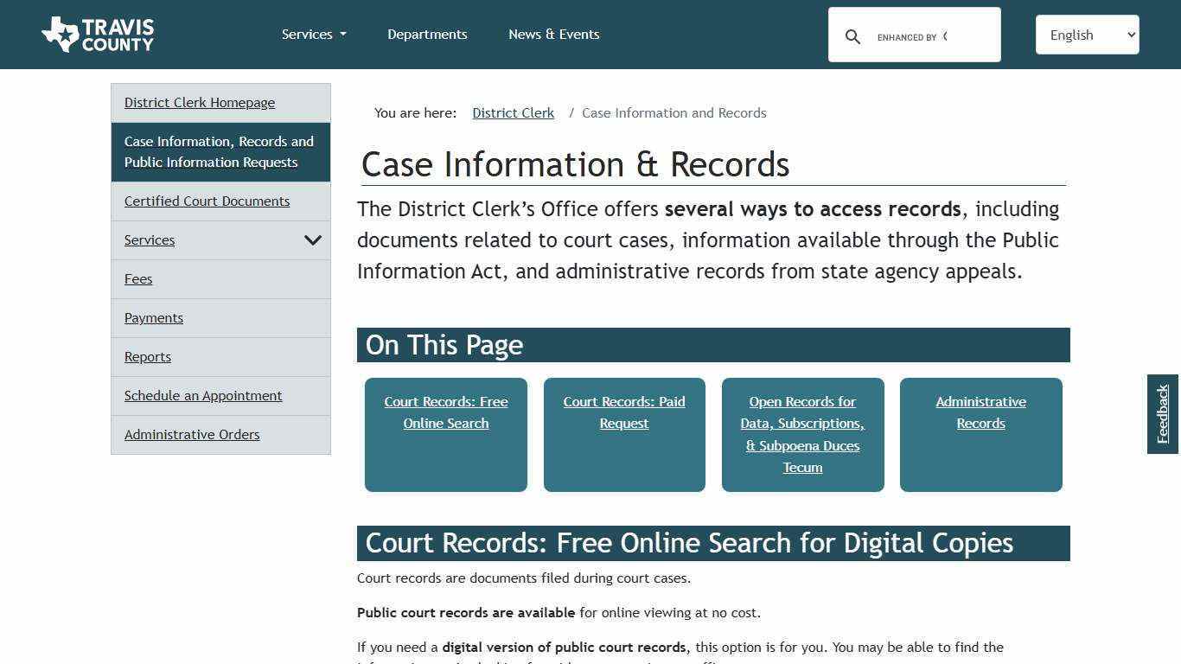
Task: View the Reports page
Action: click(x=147, y=356)
